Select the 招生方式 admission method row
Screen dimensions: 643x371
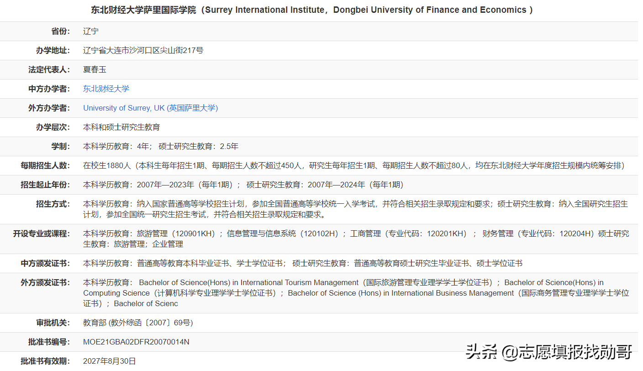click(x=320, y=209)
